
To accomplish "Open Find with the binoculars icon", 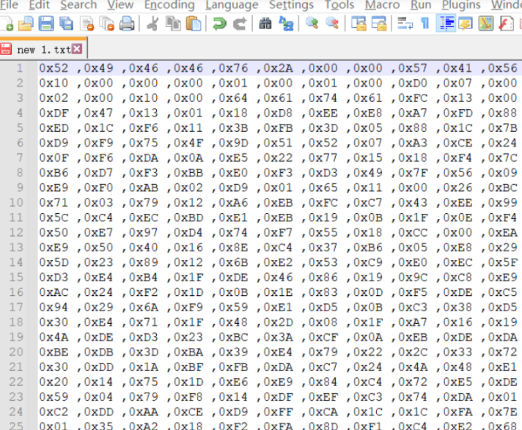I will click(265, 23).
